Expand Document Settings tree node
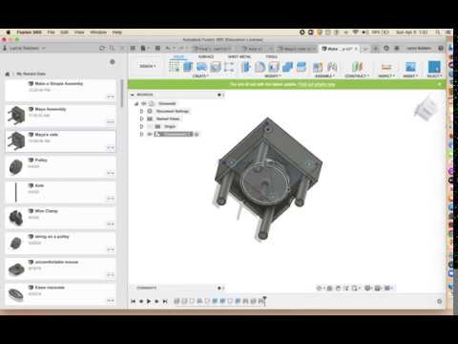 [x=142, y=111]
